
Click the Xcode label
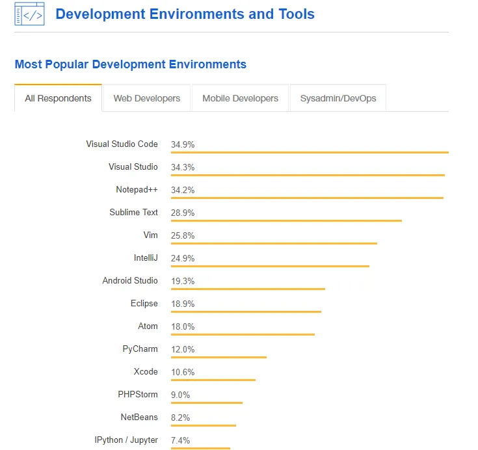tap(146, 372)
